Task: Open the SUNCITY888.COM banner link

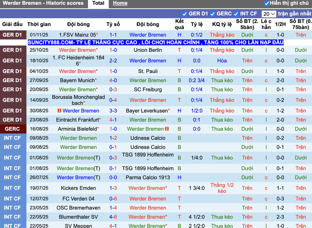Action: [156, 42]
